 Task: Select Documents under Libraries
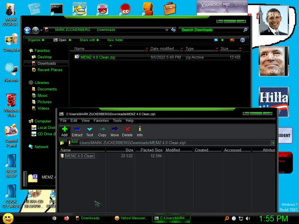tap(47, 89)
